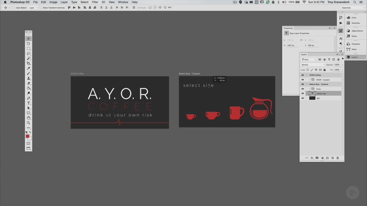Select the Artboard tool
Viewport: 367px width, 206px height.
pos(28,43)
